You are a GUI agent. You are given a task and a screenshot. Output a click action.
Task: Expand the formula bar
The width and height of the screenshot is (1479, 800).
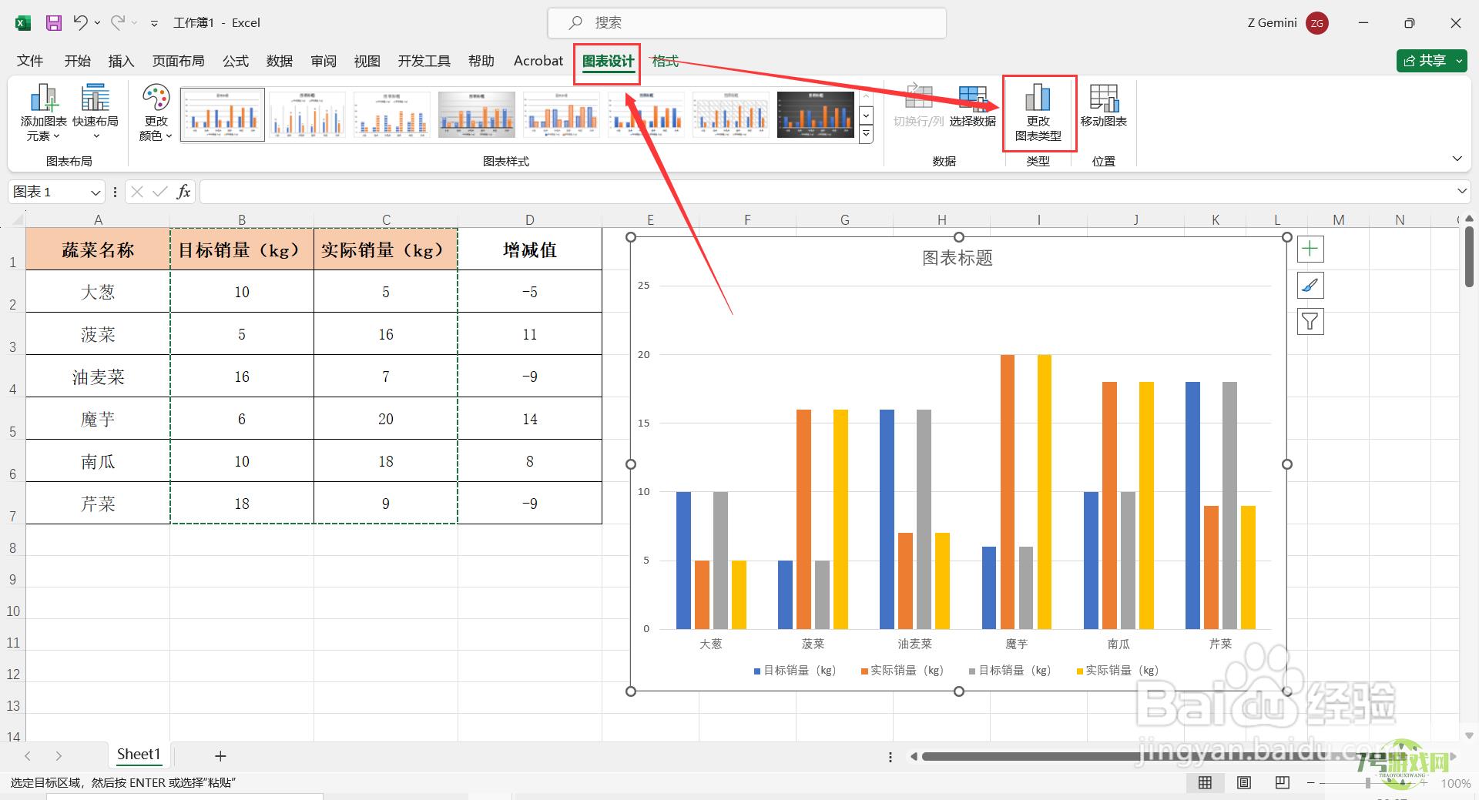1461,191
